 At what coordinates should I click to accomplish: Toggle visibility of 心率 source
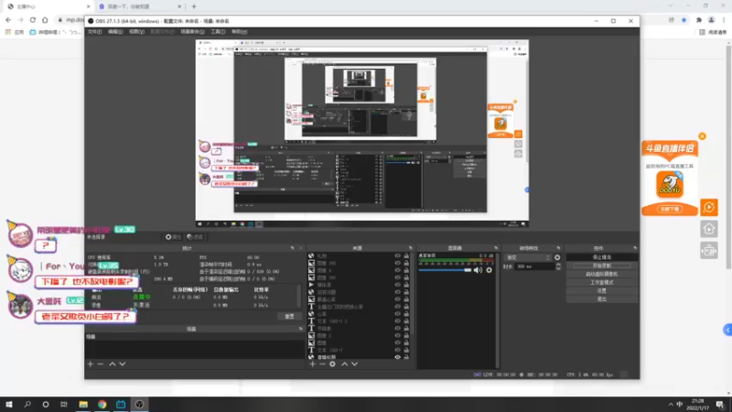click(397, 314)
